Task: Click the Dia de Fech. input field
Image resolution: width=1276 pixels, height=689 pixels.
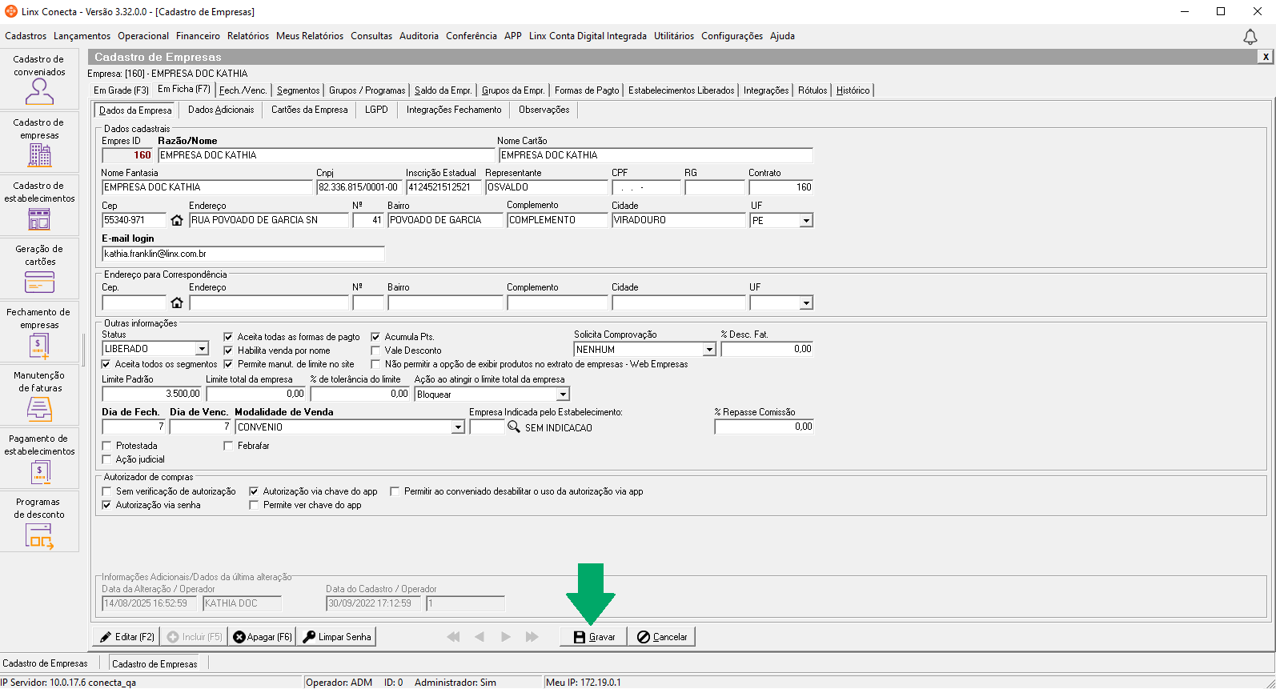Action: pyautogui.click(x=134, y=427)
